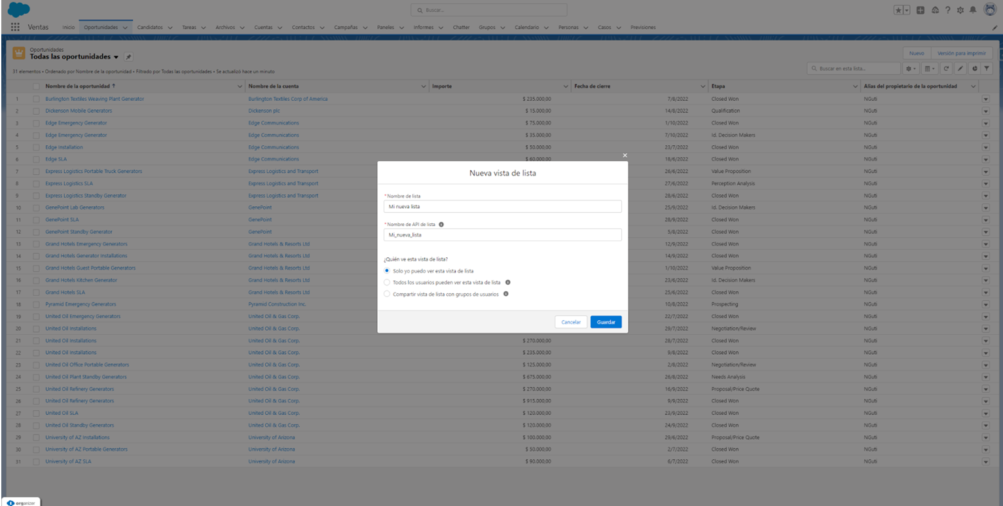Image resolution: width=1003 pixels, height=506 pixels.
Task: Open the Help question mark icon
Action: (948, 10)
